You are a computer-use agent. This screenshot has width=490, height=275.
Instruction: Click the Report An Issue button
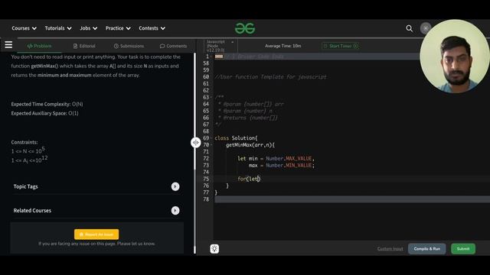point(96,235)
